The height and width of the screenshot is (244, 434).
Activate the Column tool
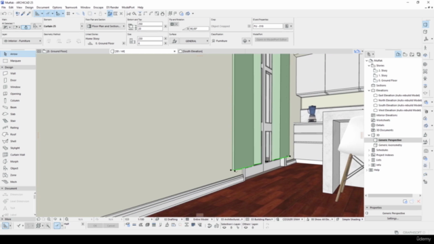tap(18, 101)
